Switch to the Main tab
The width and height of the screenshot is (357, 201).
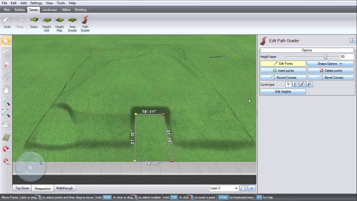click(x=7, y=10)
